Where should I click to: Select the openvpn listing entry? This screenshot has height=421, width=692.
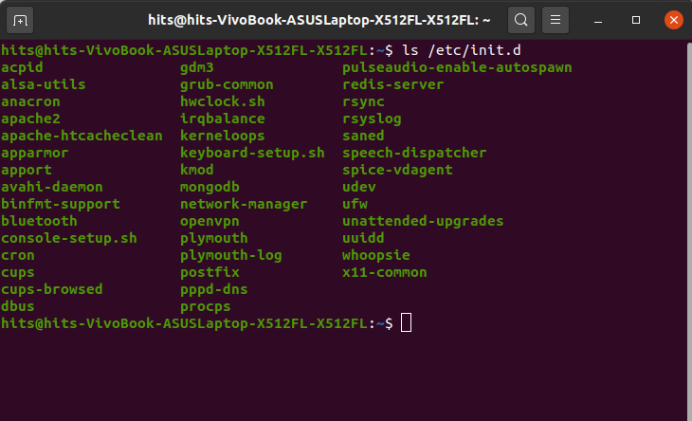[209, 221]
